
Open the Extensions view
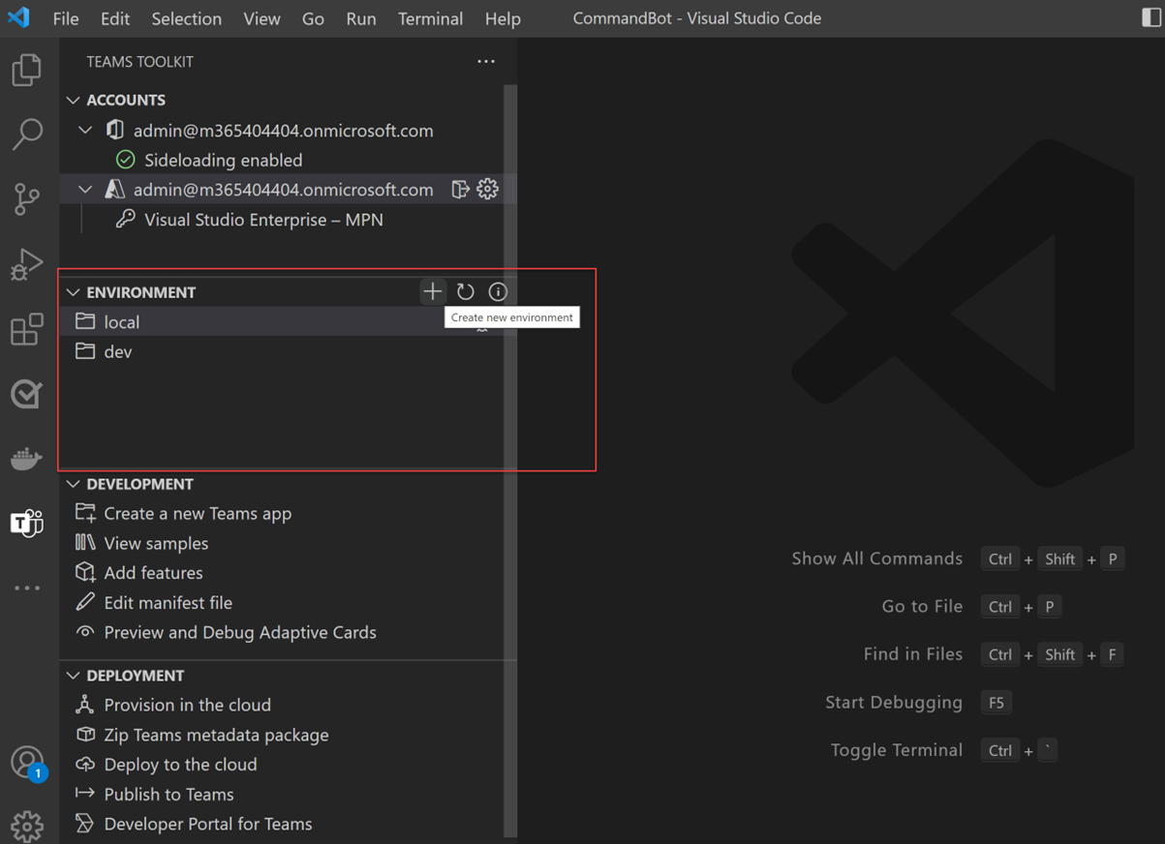(27, 329)
